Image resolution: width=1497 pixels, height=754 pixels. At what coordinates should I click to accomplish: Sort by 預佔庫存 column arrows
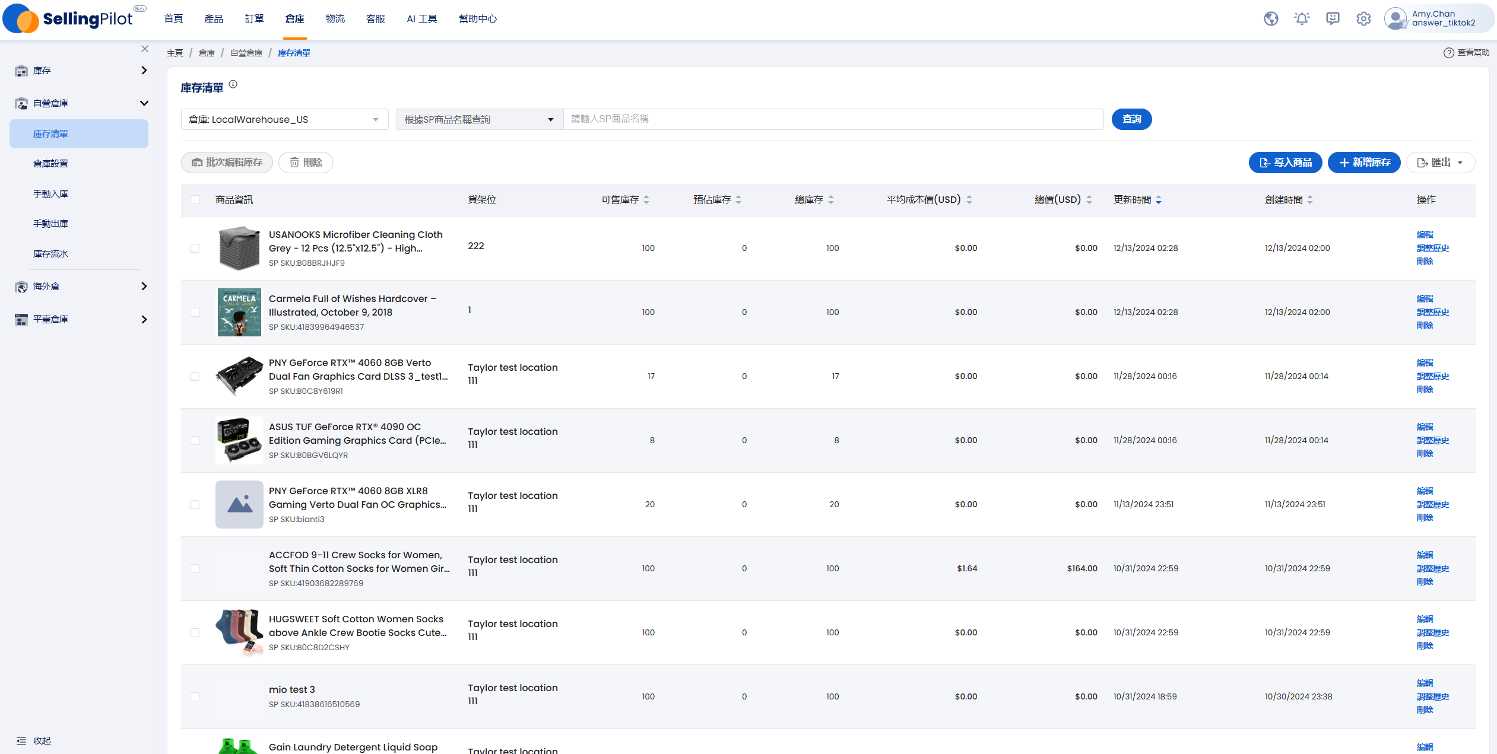click(738, 200)
